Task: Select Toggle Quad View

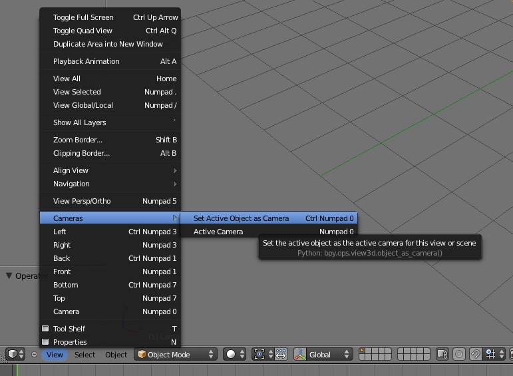Action: 110,31
